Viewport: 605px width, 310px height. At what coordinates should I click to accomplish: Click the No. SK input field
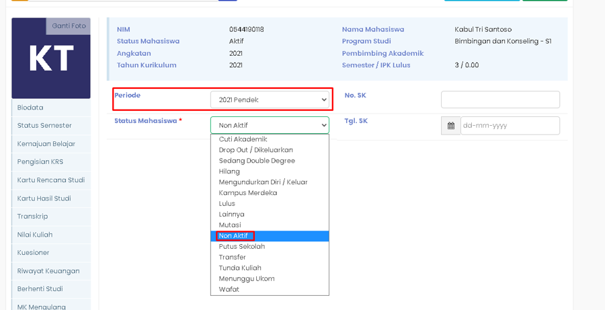500,100
